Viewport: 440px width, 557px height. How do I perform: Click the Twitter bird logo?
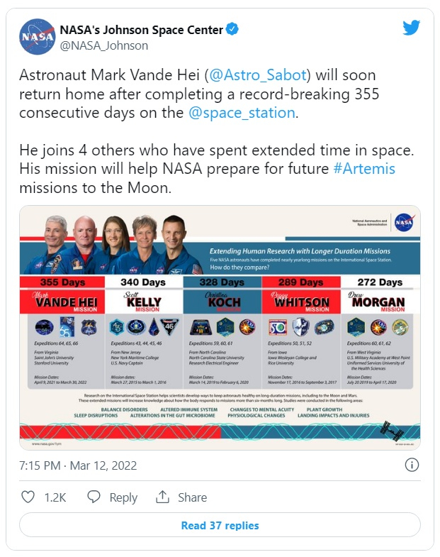click(411, 28)
